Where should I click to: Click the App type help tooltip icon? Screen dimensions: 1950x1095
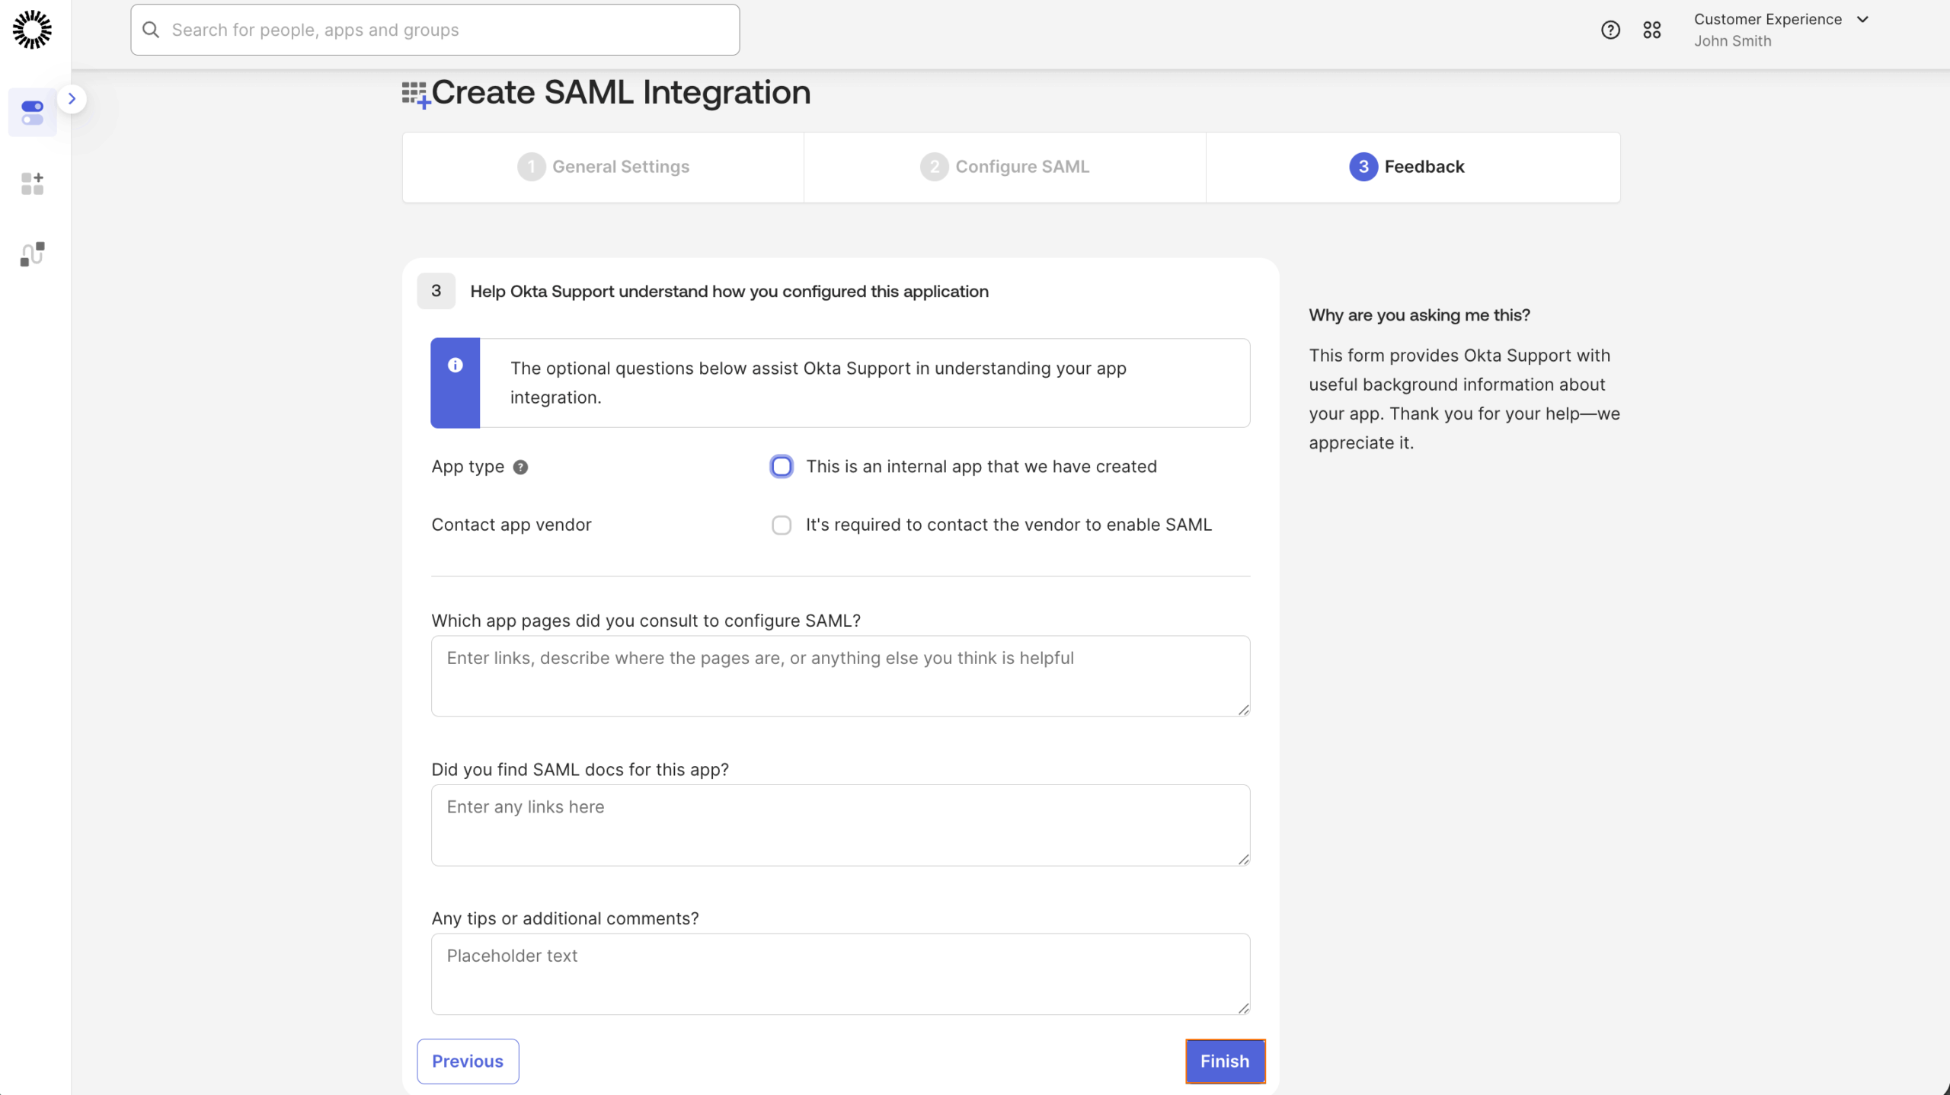[520, 467]
